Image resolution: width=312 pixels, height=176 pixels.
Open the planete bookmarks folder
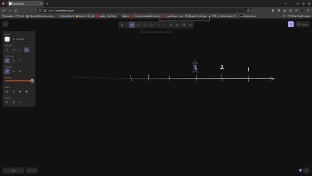coord(8,16)
